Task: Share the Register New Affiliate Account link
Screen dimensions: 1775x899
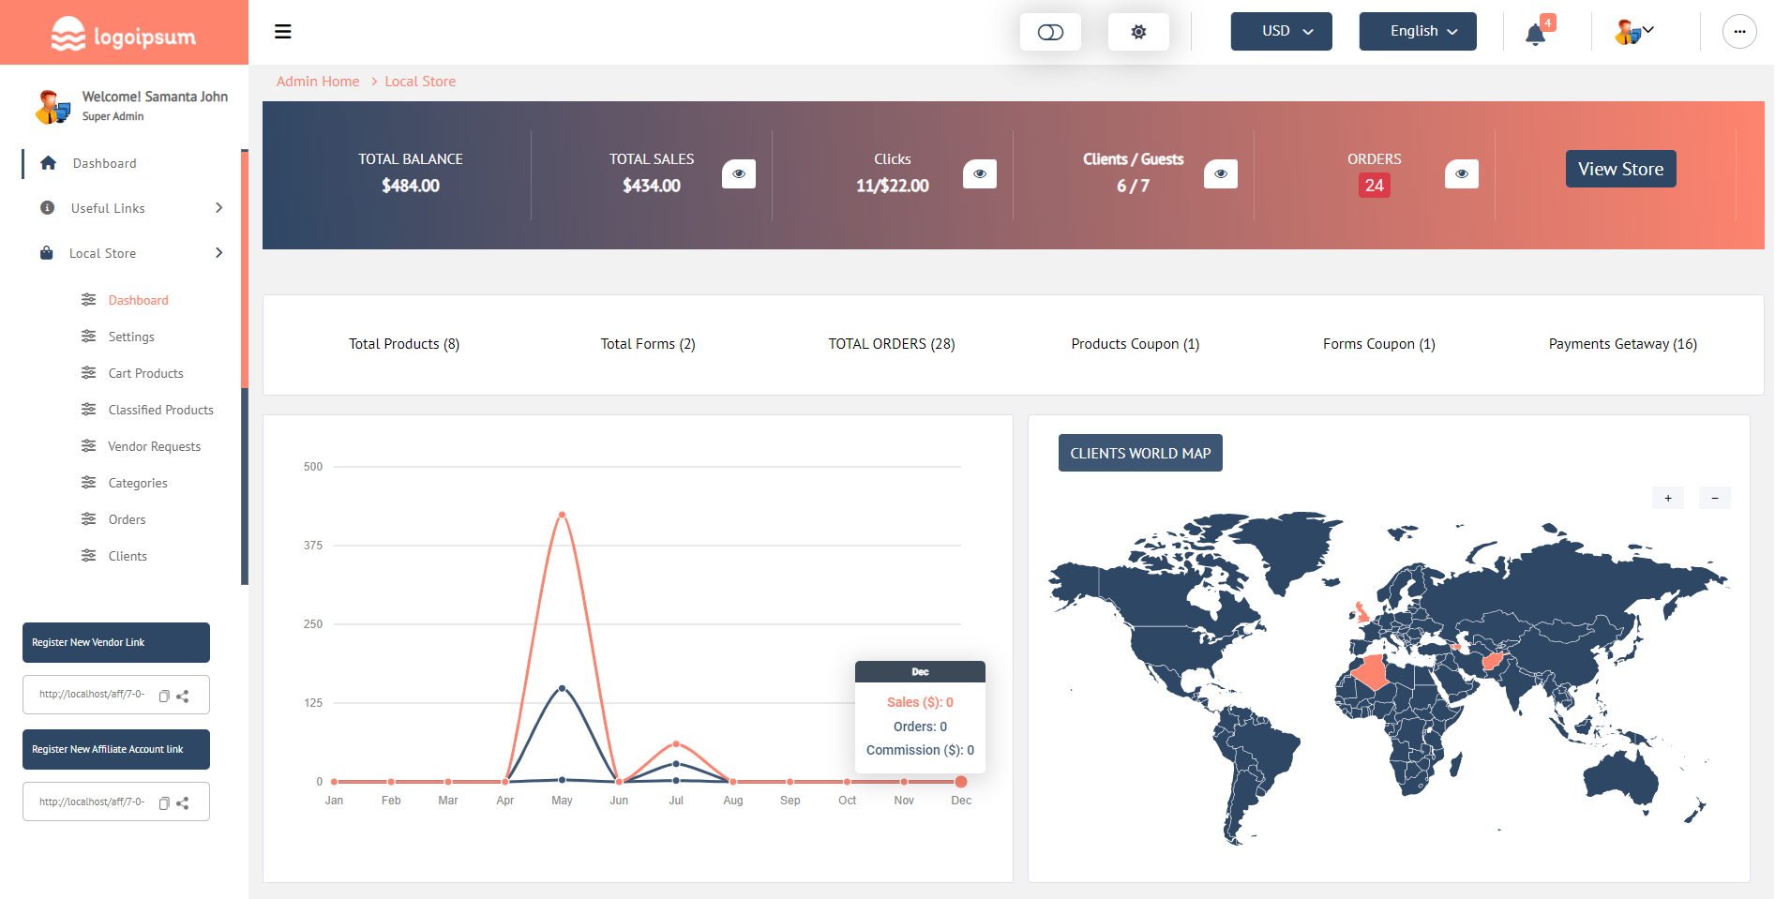Action: [184, 802]
